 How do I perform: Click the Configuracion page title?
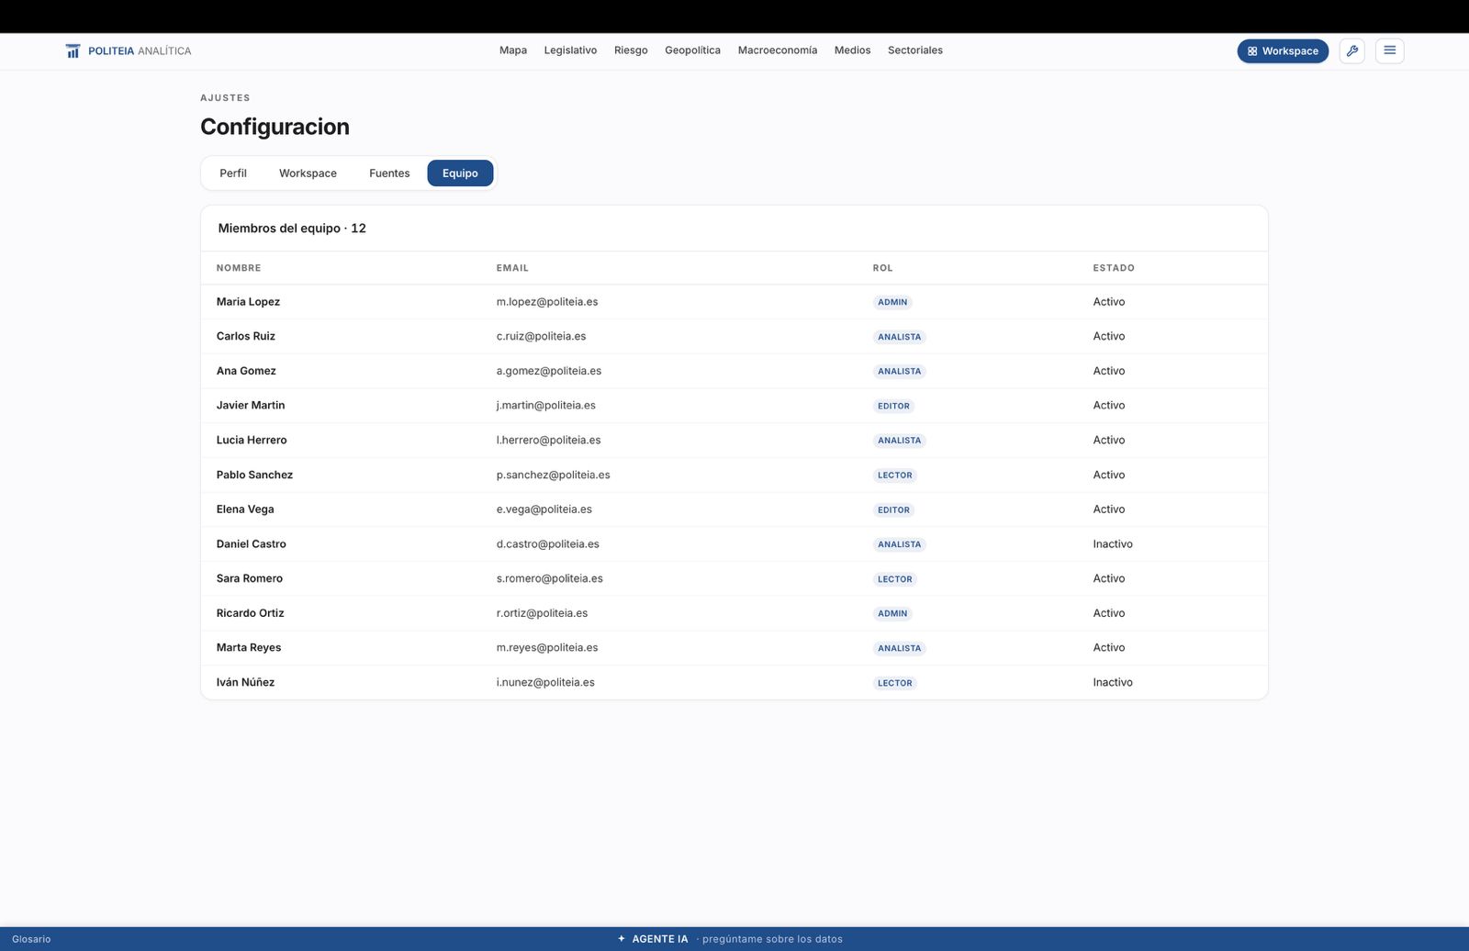pos(275,127)
